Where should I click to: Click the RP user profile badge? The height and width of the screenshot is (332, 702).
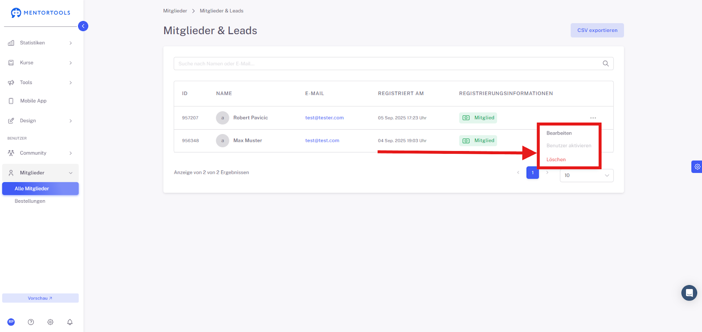point(11,322)
